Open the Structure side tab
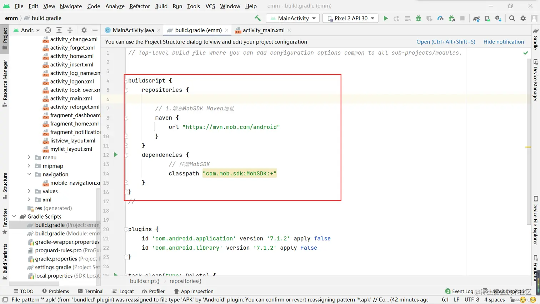The width and height of the screenshot is (540, 304). coord(5,186)
